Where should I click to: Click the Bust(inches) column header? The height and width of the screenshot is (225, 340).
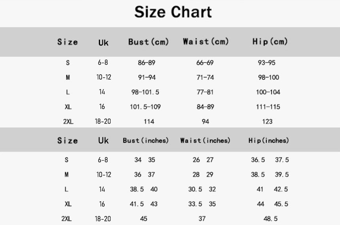click(x=145, y=141)
